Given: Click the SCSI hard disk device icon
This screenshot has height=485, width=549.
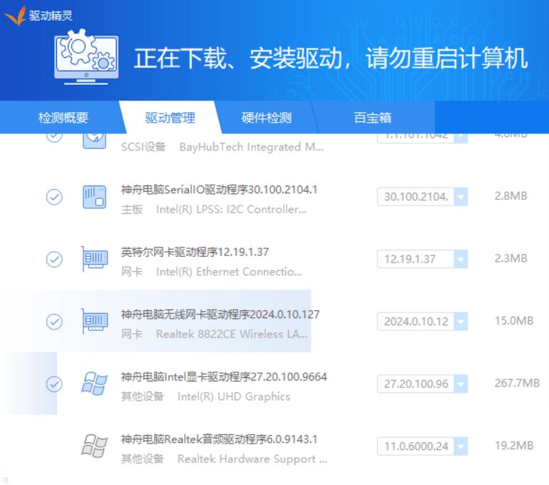Looking at the screenshot, I should click(x=95, y=140).
